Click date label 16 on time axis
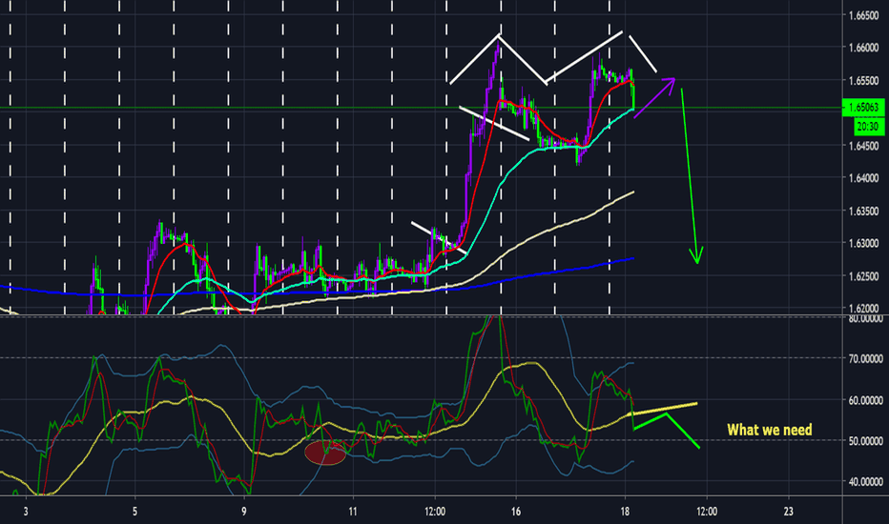Screen dimensions: 889x524 (x=516, y=512)
